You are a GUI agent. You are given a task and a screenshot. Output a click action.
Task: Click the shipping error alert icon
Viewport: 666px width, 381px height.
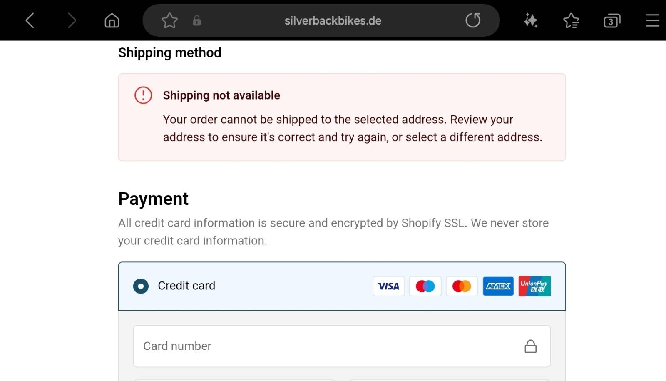point(143,95)
